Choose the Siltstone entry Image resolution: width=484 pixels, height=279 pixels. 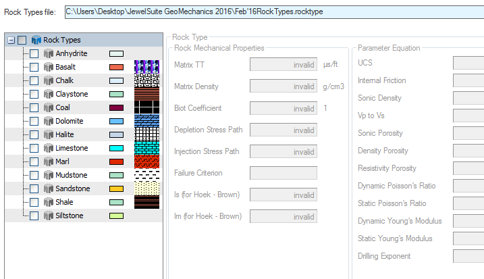(x=70, y=215)
